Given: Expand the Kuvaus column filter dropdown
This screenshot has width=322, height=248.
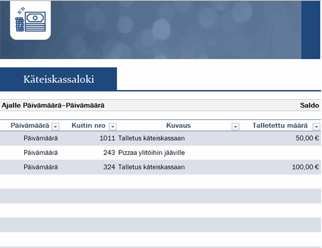Looking at the screenshot, I should pos(235,126).
